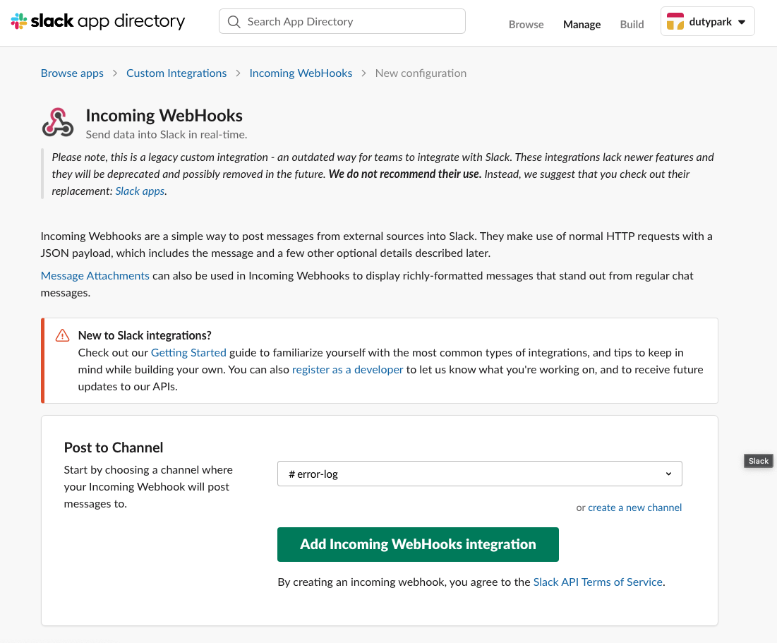777x643 pixels.
Task: Go to Custom Integrations breadcrumb
Action: coord(176,73)
